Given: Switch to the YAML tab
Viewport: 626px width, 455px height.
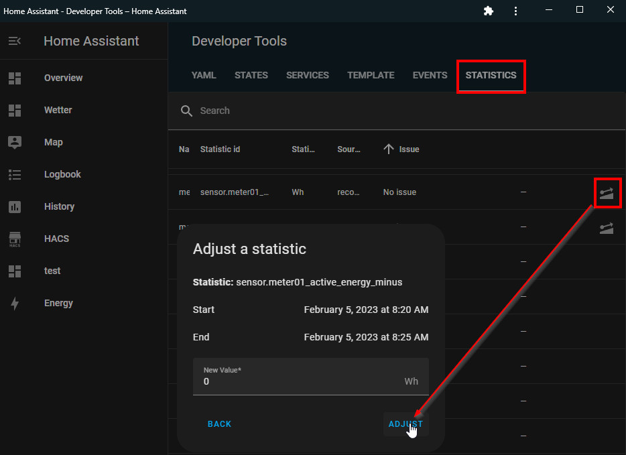Looking at the screenshot, I should click(204, 75).
